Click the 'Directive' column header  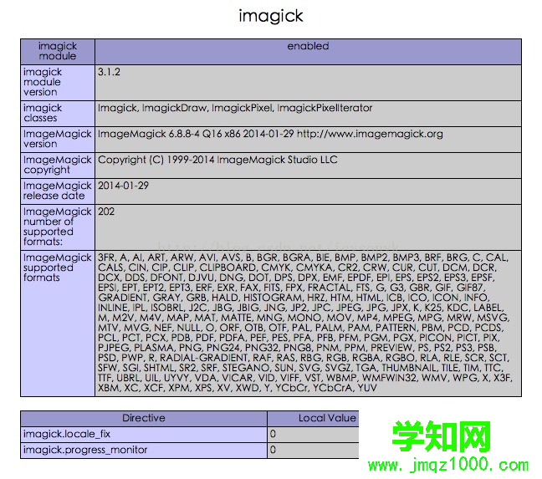pos(144,418)
